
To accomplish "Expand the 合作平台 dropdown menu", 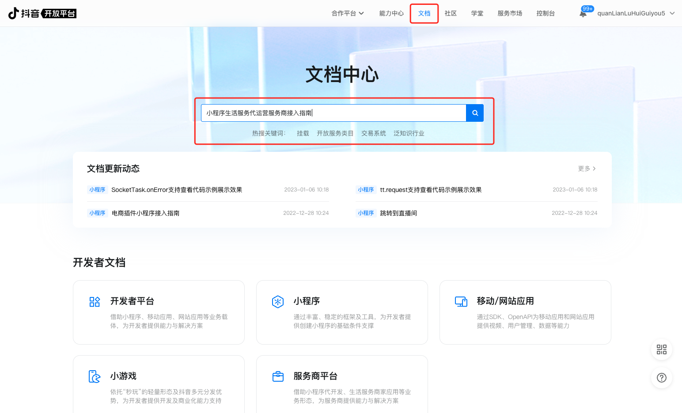I will 348,13.
